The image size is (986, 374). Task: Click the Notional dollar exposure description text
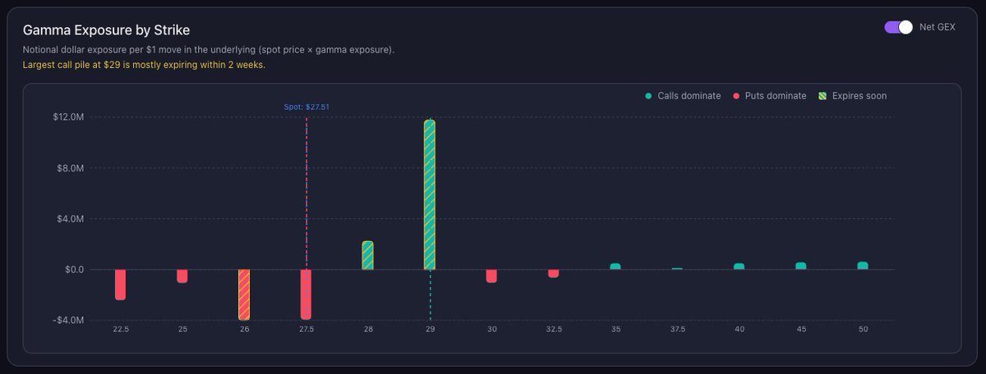tap(209, 50)
